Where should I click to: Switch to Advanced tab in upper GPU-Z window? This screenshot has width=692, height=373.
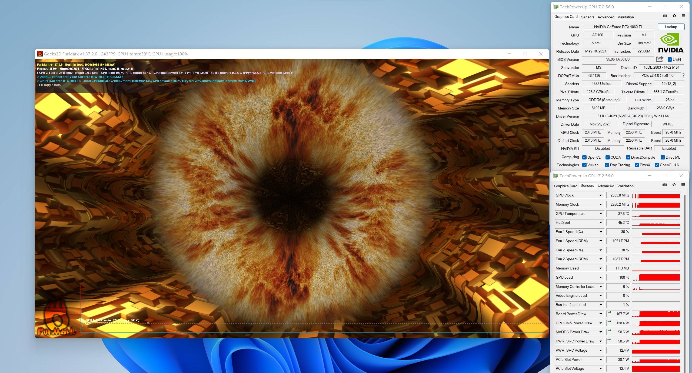tap(606, 17)
